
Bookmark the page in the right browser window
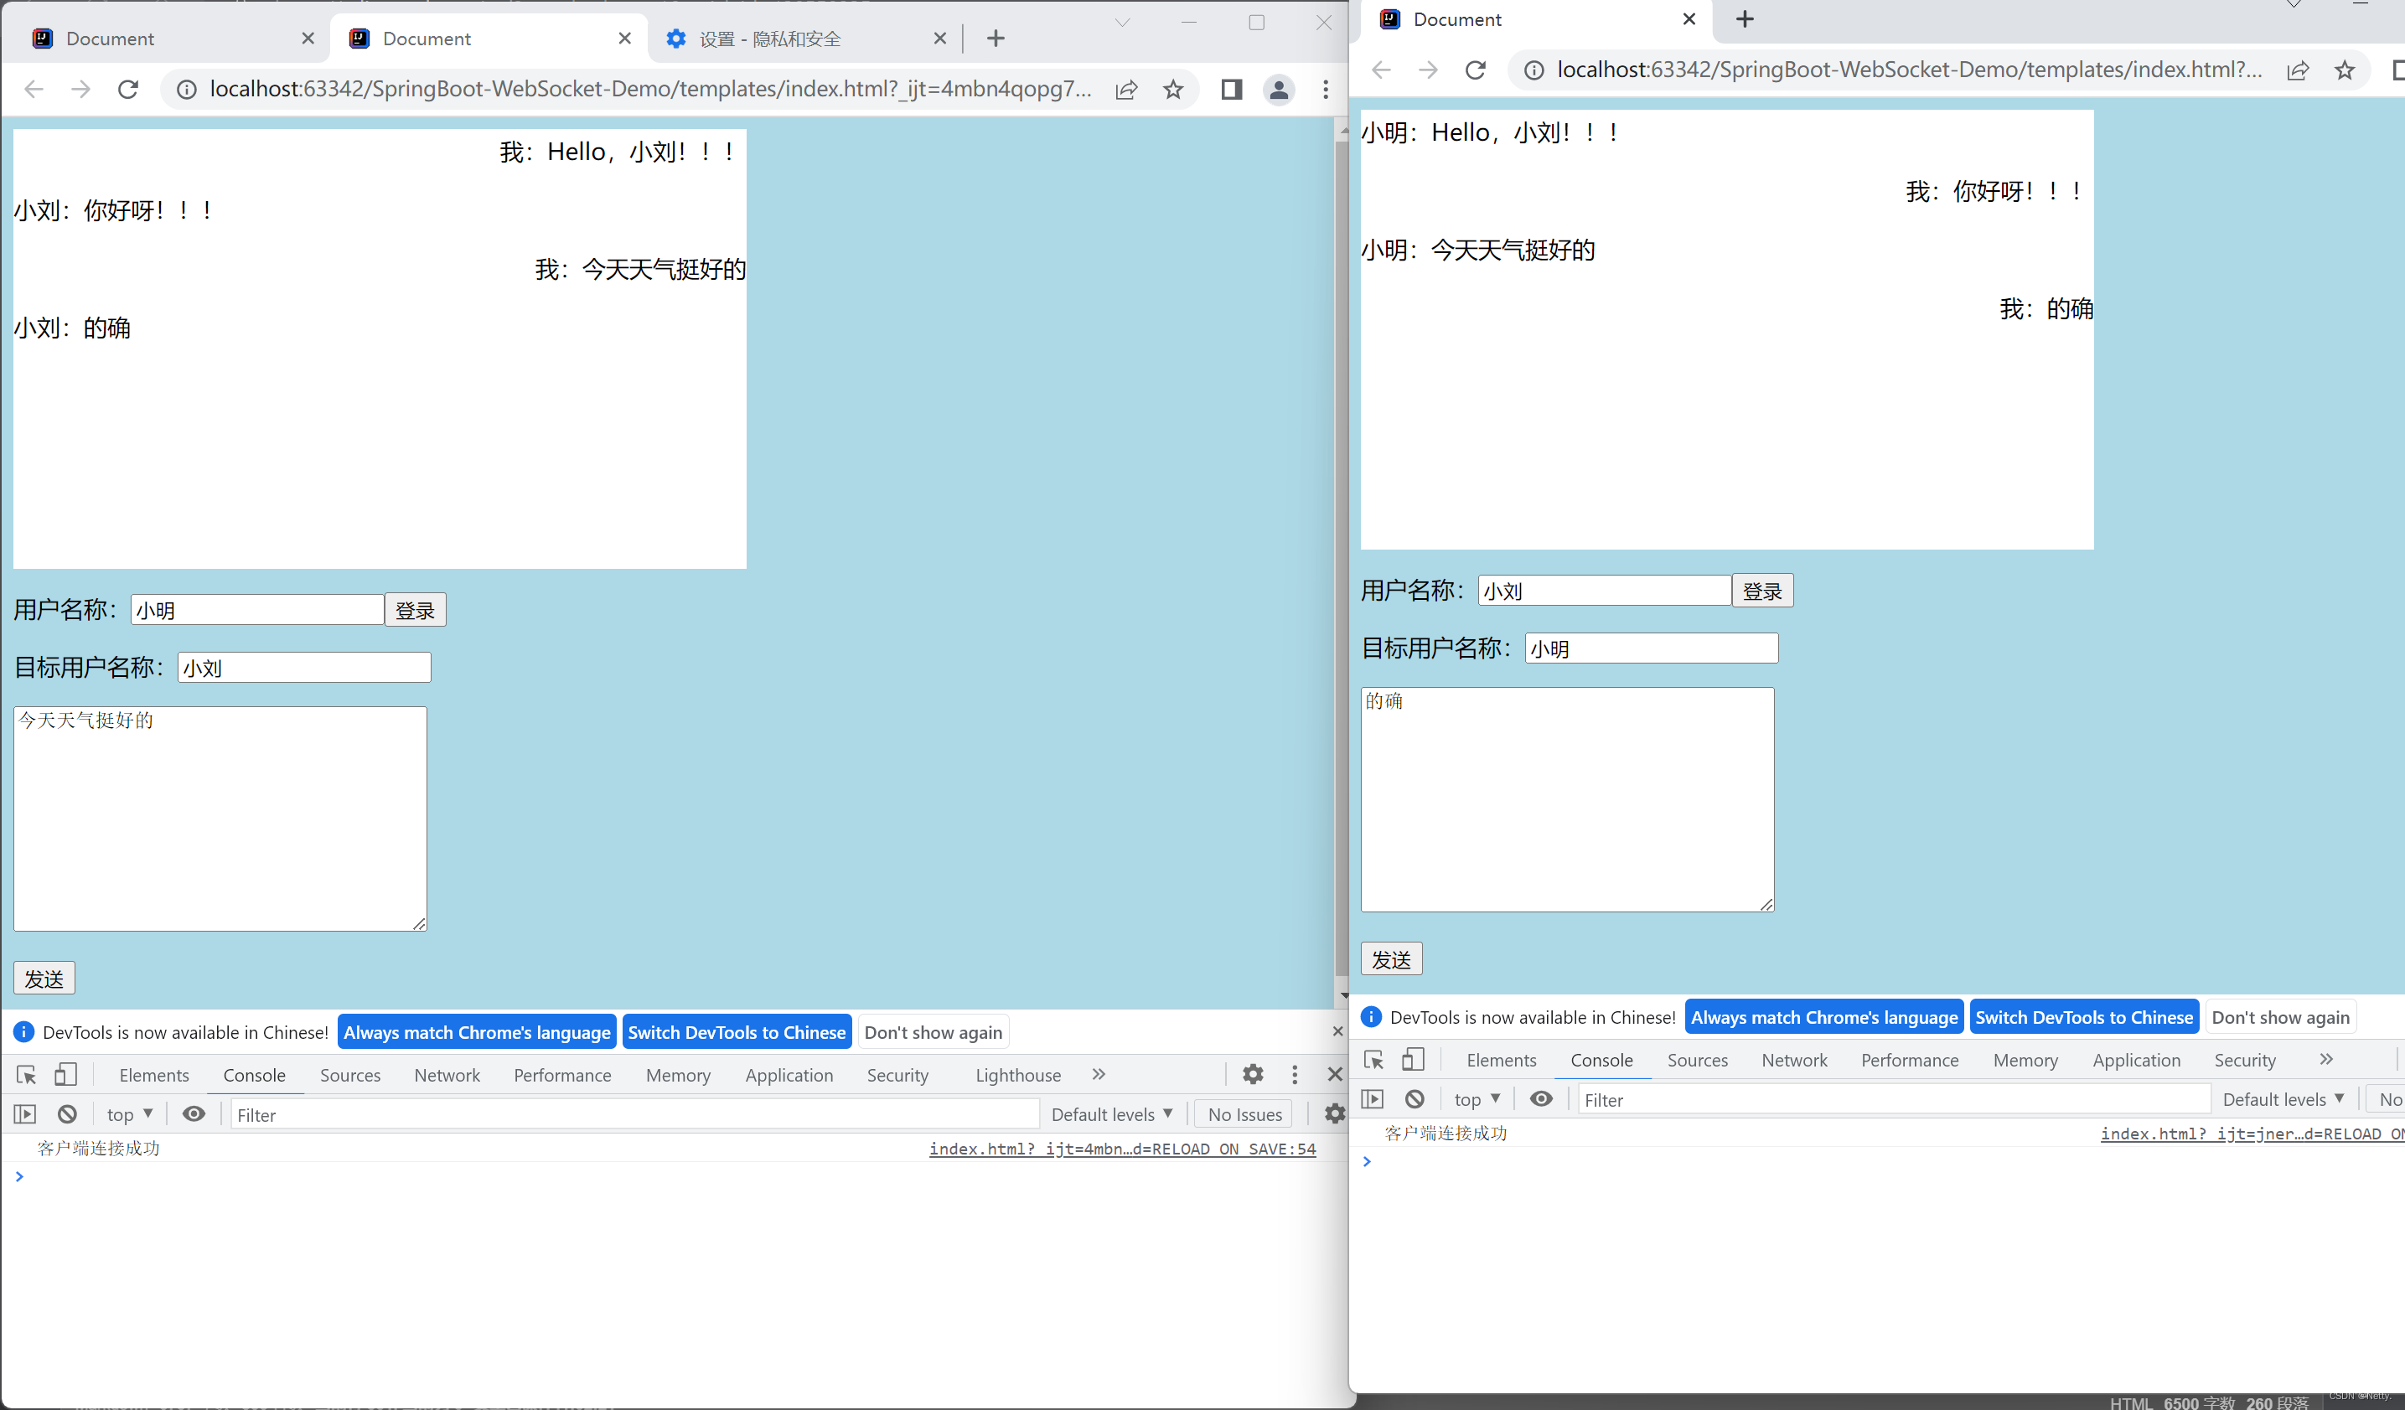(x=2345, y=70)
